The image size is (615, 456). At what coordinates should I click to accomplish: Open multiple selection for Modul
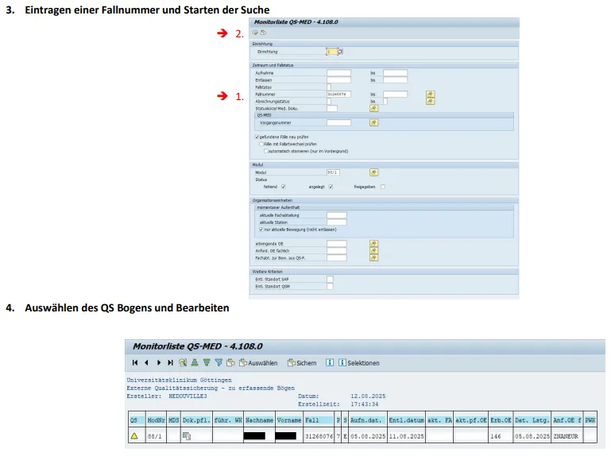tap(373, 172)
